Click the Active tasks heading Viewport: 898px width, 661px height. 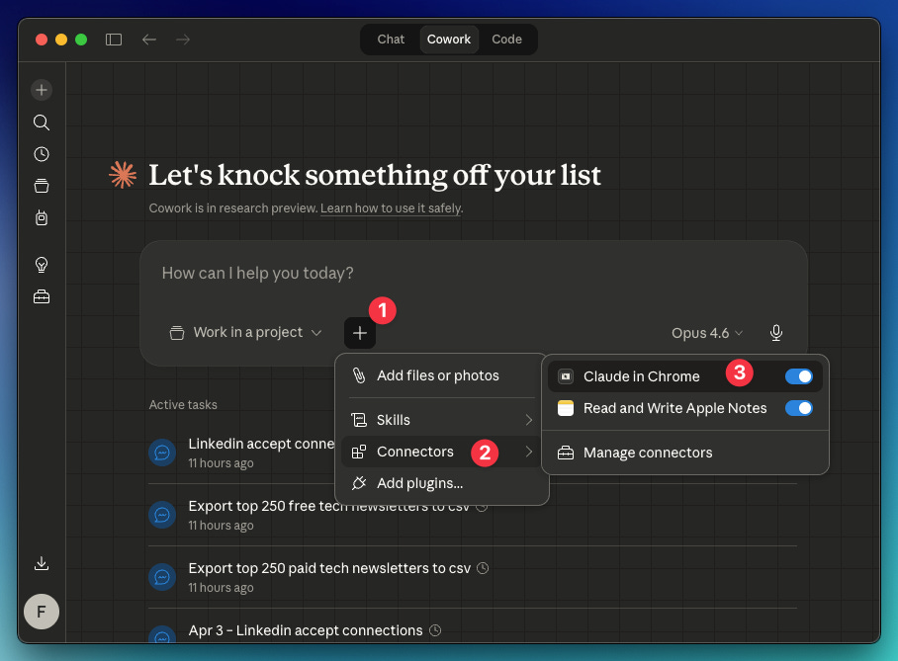(183, 405)
